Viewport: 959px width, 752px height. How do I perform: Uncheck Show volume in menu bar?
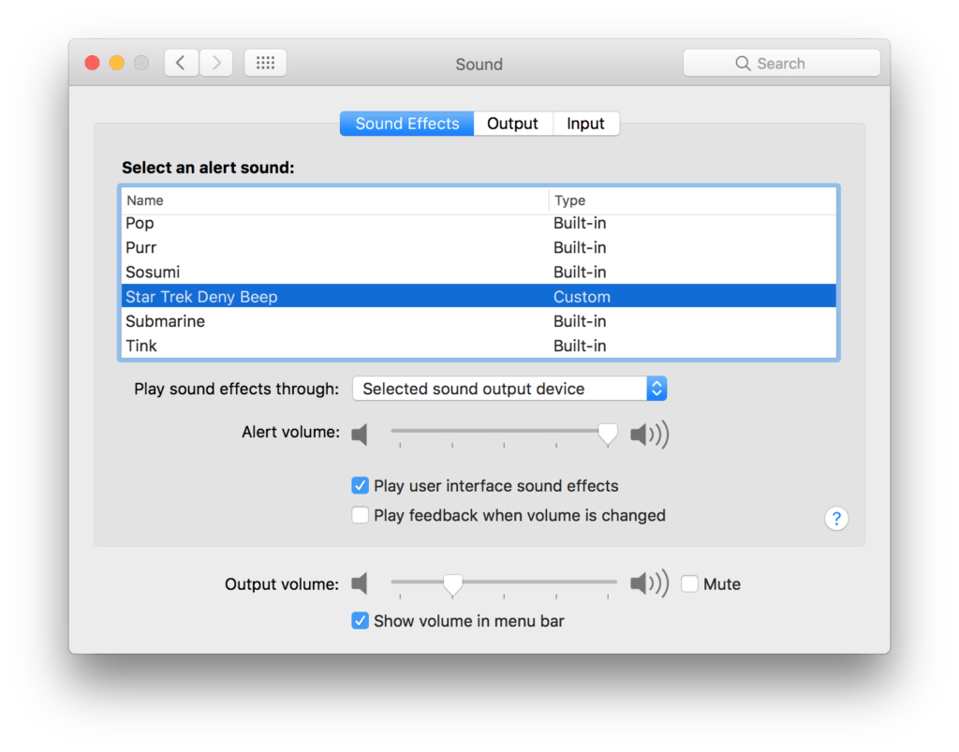point(360,620)
